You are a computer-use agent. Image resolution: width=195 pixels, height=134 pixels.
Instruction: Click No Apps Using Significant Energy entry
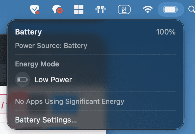point(70,102)
